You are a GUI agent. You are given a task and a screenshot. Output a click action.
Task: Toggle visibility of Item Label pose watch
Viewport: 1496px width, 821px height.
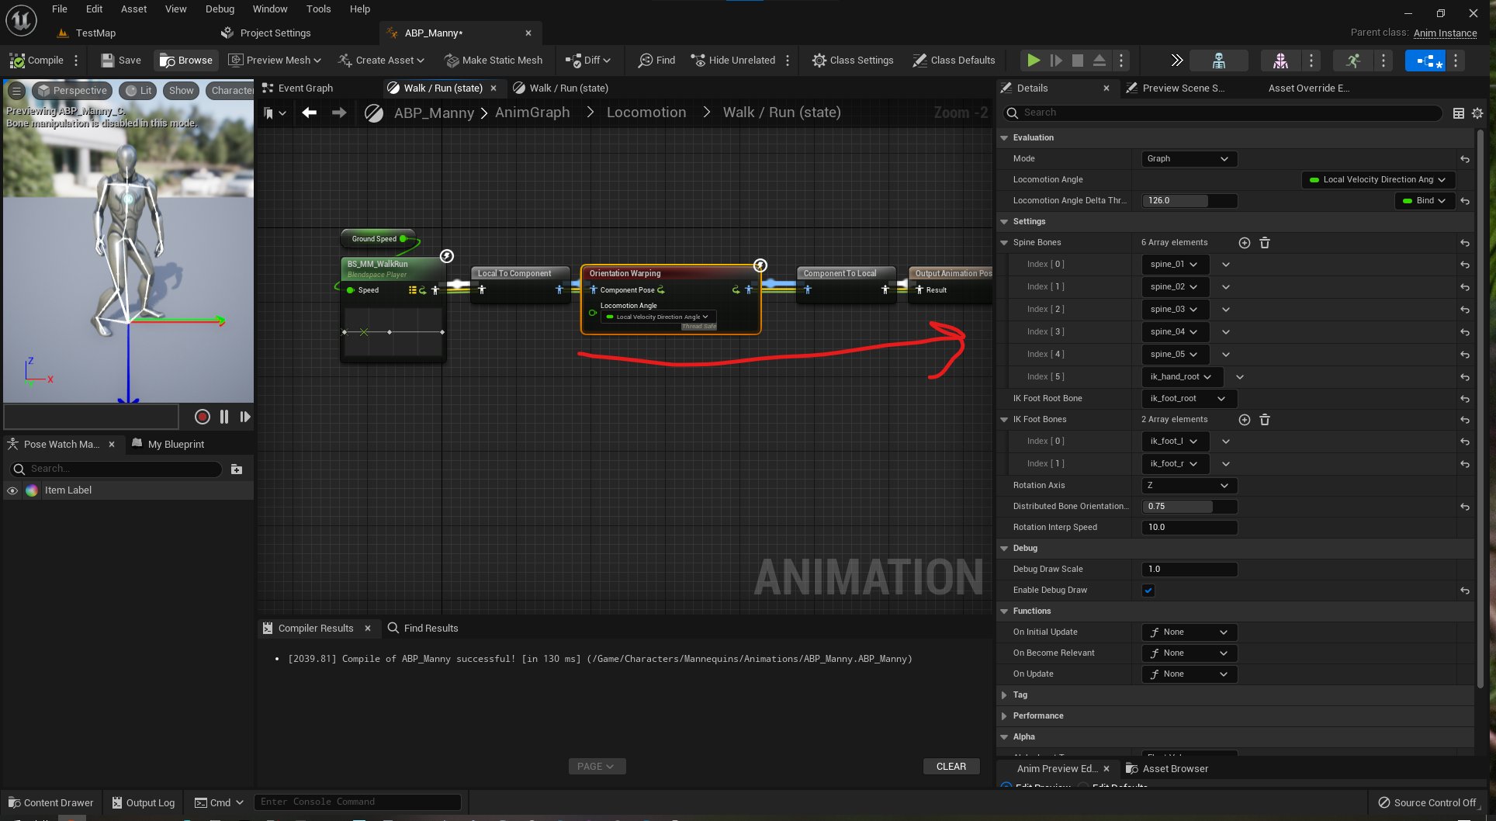pyautogui.click(x=12, y=490)
